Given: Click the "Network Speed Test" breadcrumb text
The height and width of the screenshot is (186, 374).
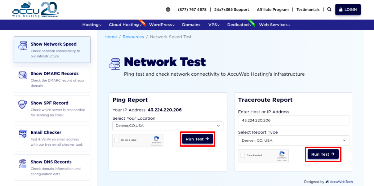Looking at the screenshot, I should click(171, 37).
